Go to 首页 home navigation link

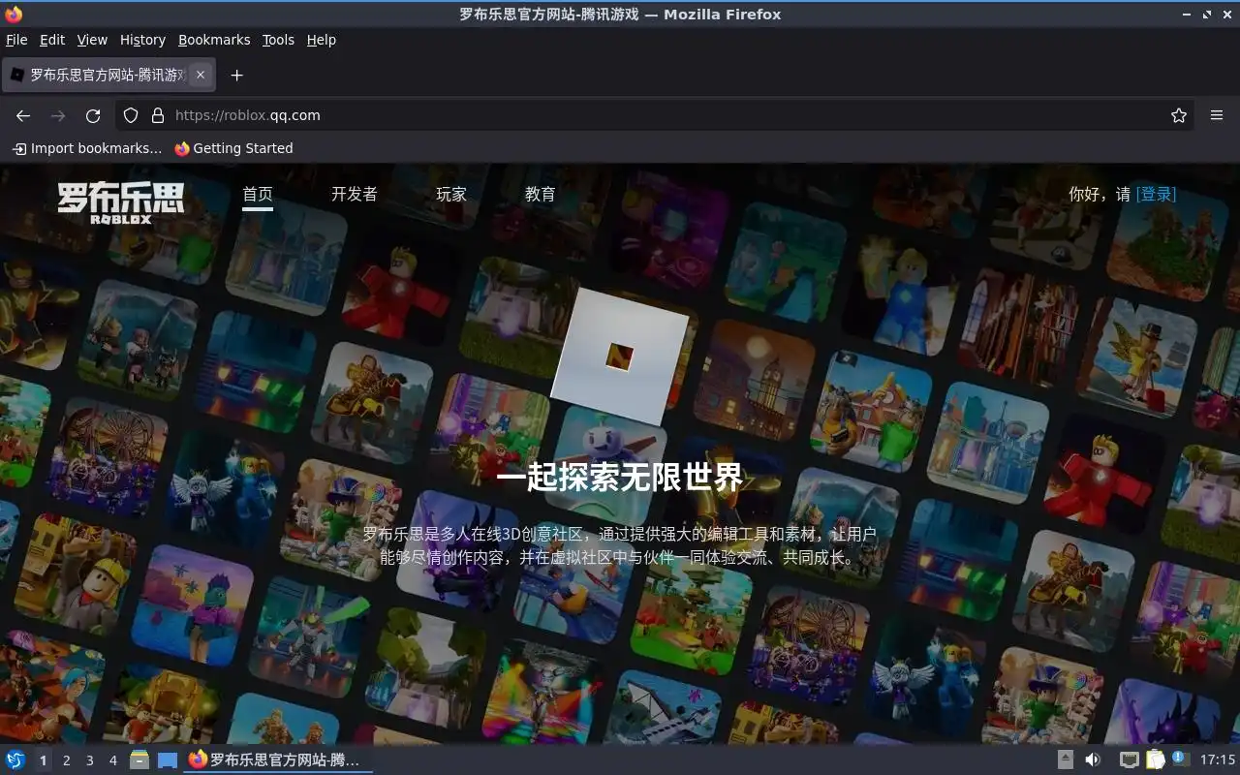coord(258,194)
